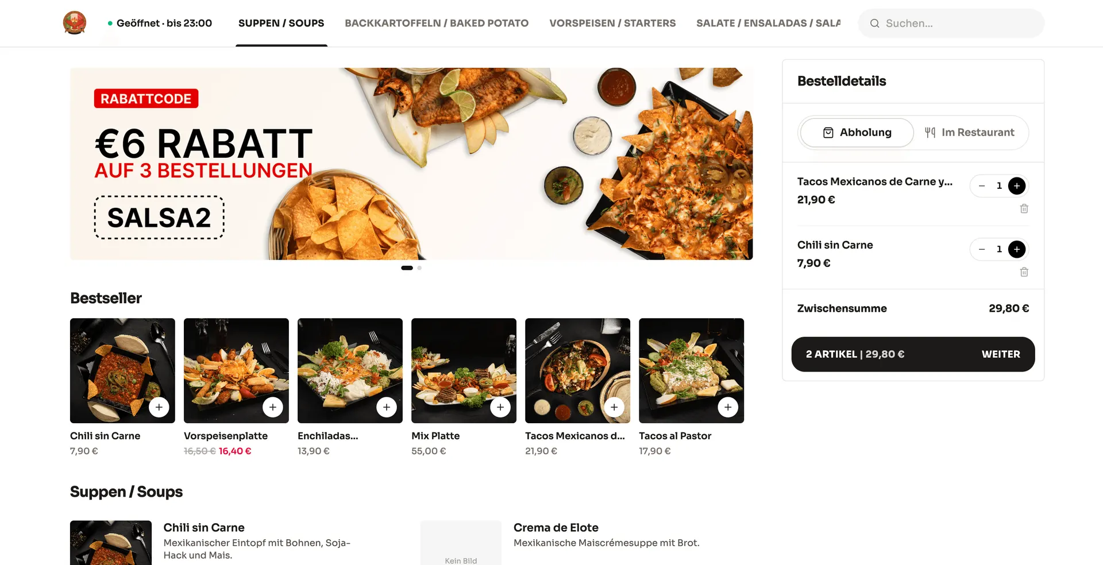1103x565 pixels.
Task: Delete Tacos Mexicanos from order with trash icon
Action: 1024,208
